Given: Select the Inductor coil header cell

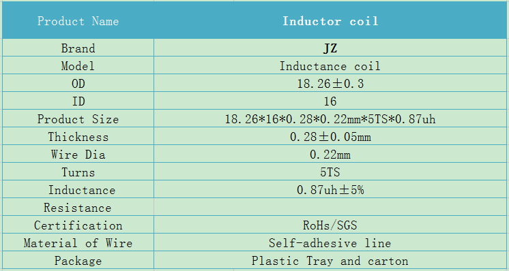Looking at the screenshot, I should coord(330,20).
